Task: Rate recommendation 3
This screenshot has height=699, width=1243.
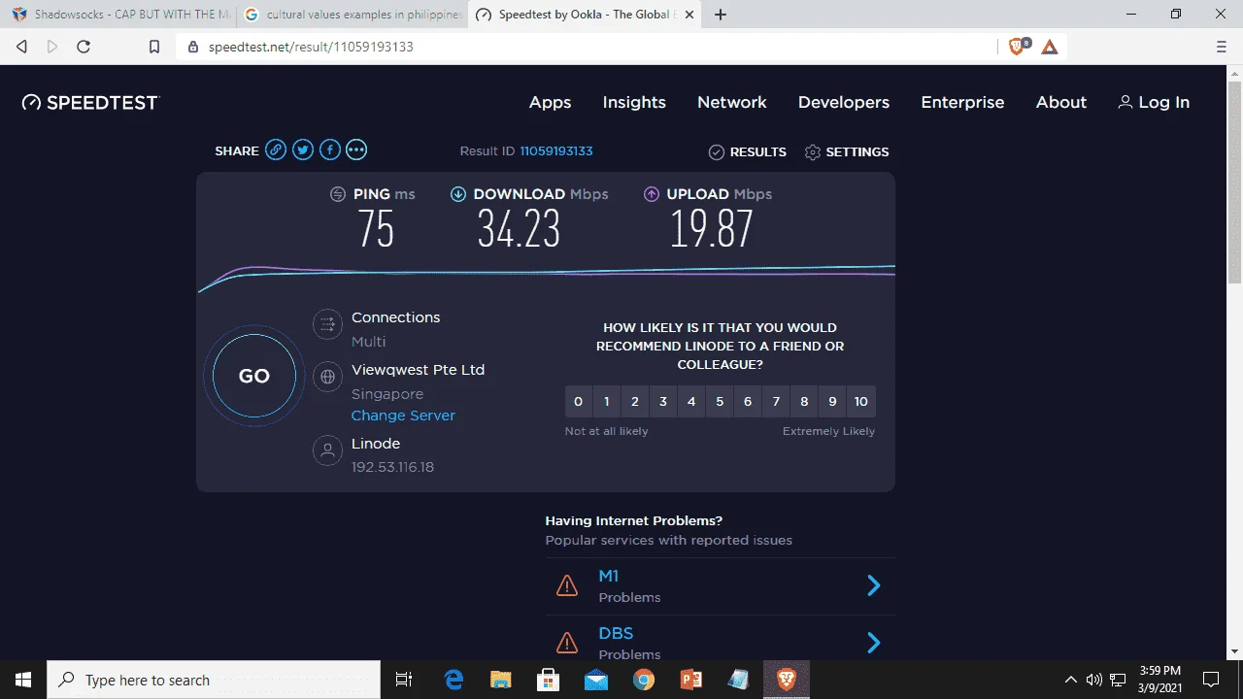Action: click(x=663, y=401)
